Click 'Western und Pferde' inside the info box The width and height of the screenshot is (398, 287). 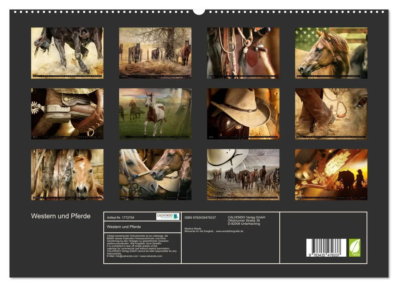[124, 227]
